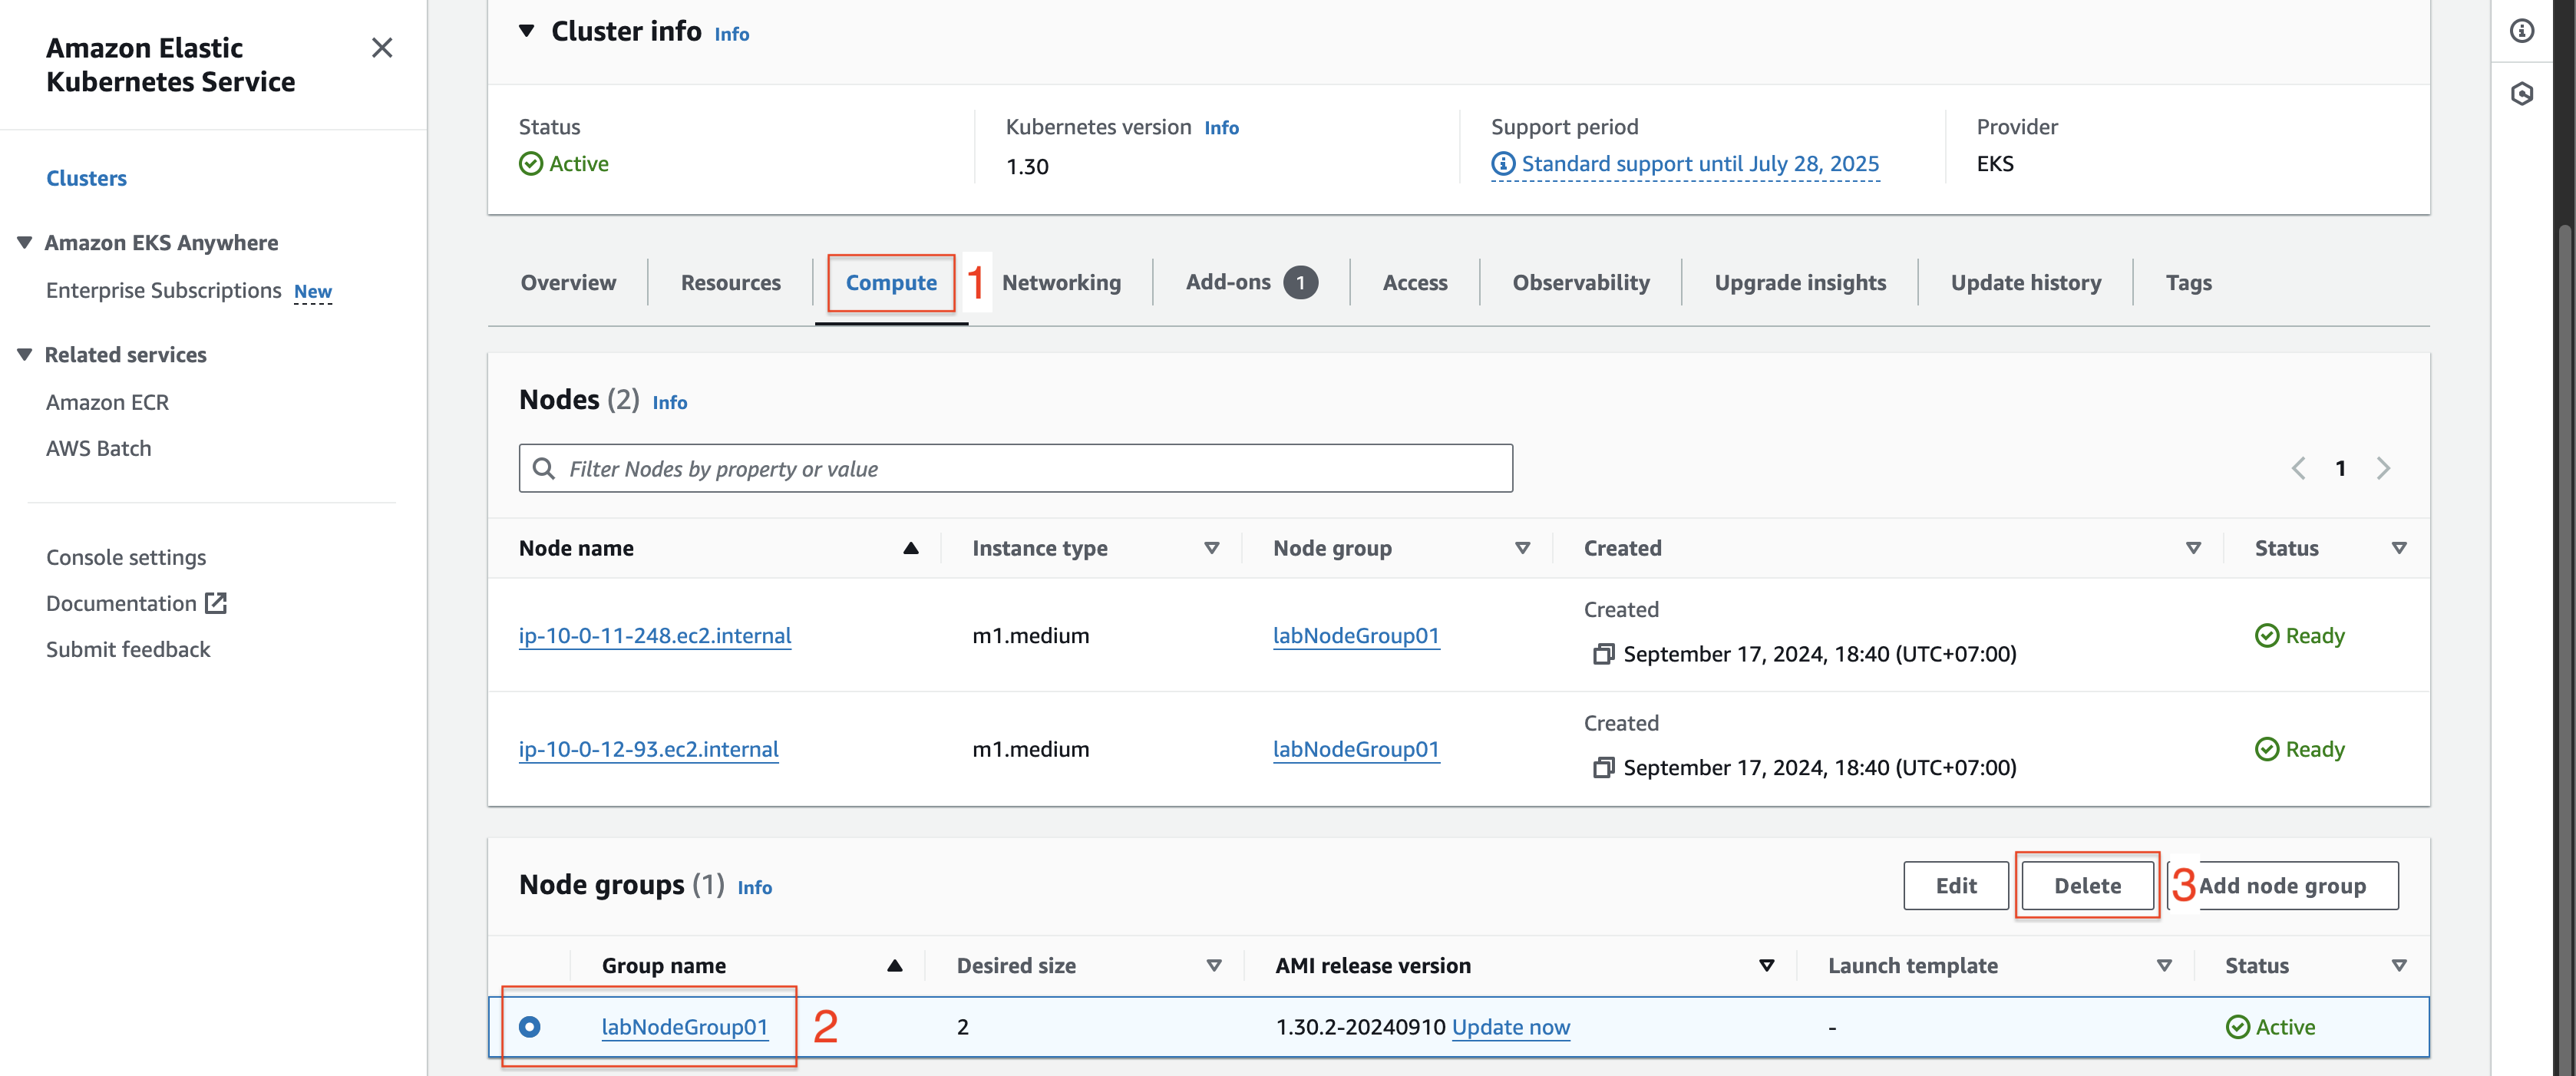Open Documentation external link icon
Image resolution: width=2576 pixels, height=1076 pixels.
[216, 603]
